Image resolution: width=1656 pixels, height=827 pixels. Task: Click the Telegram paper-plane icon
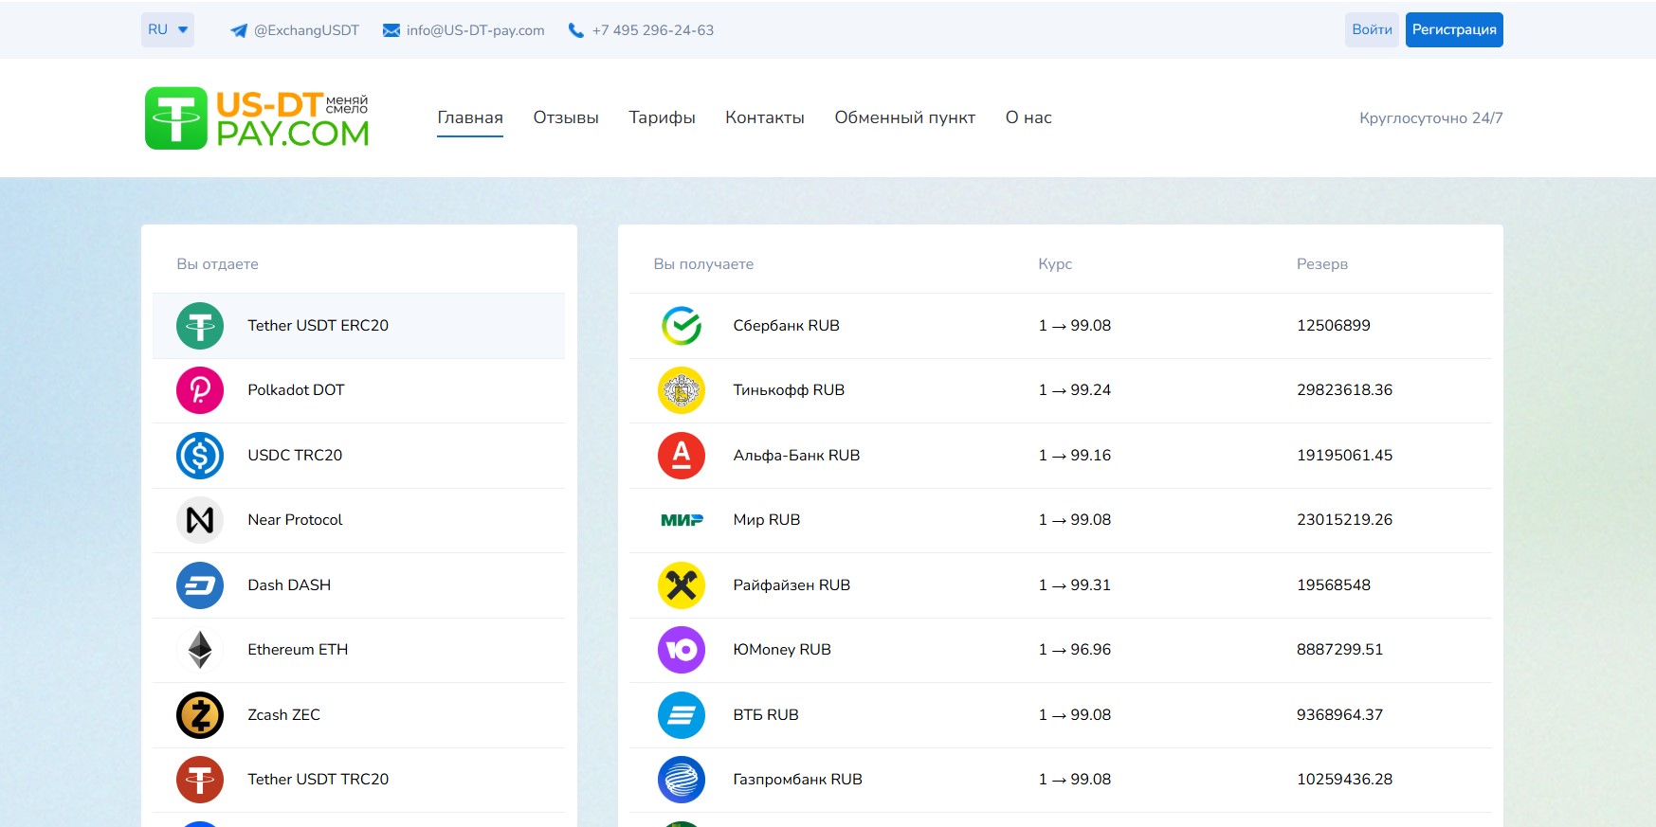coord(239,30)
